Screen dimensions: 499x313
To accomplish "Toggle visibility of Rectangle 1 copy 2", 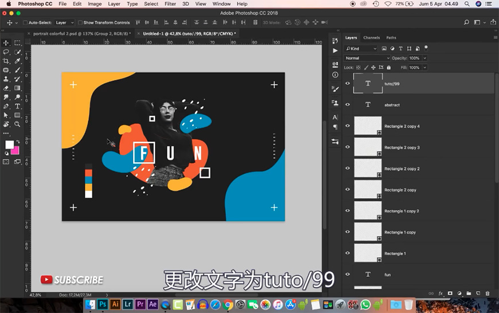I will pos(348,211).
